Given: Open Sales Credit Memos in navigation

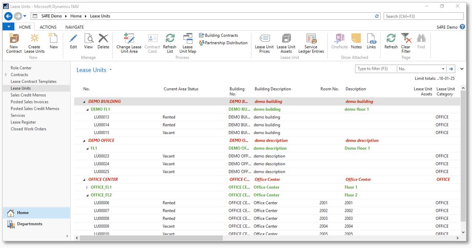Looking at the screenshot, I should [28, 95].
